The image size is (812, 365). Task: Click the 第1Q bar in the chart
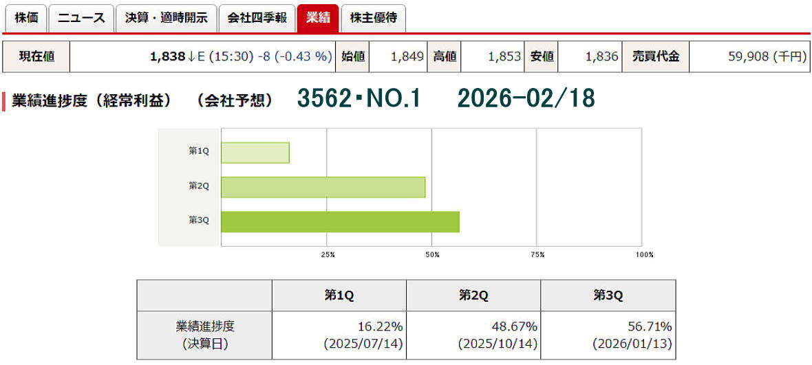[255, 153]
